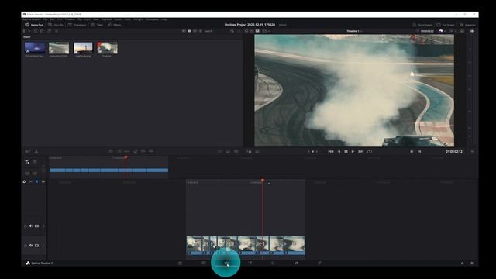The image size is (496, 279).
Task: Jump to the first frame
Action: (x=331, y=152)
